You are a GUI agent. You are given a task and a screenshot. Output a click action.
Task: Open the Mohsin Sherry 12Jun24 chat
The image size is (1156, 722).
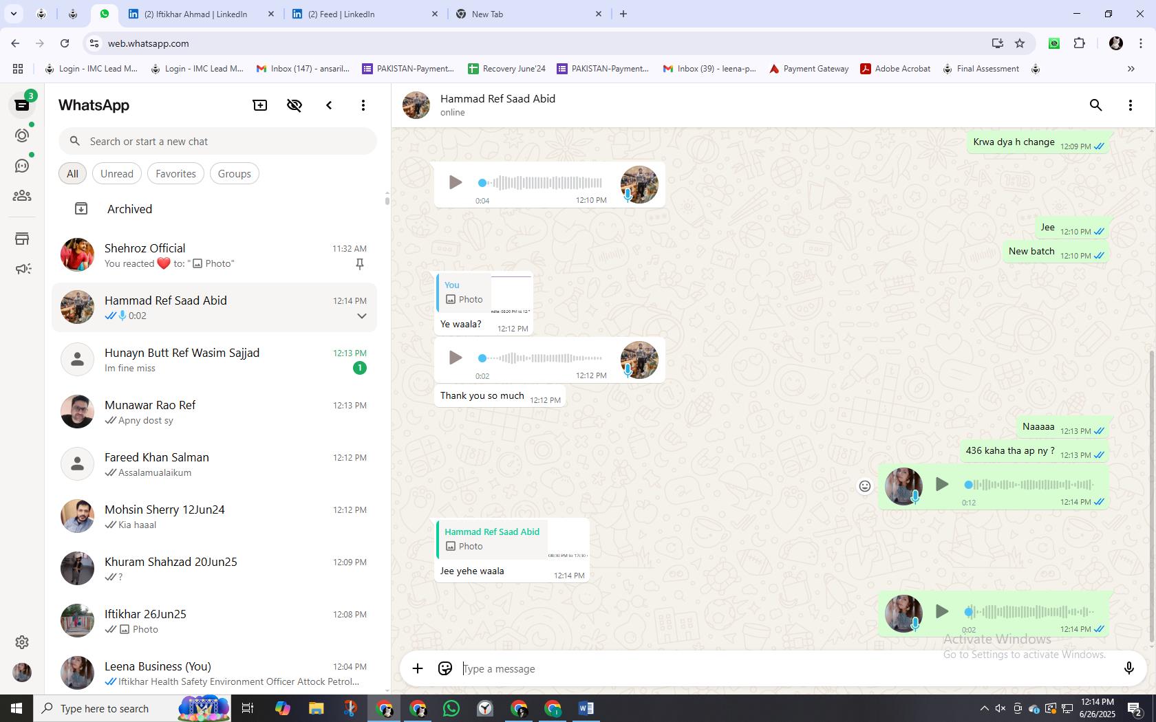(x=214, y=516)
